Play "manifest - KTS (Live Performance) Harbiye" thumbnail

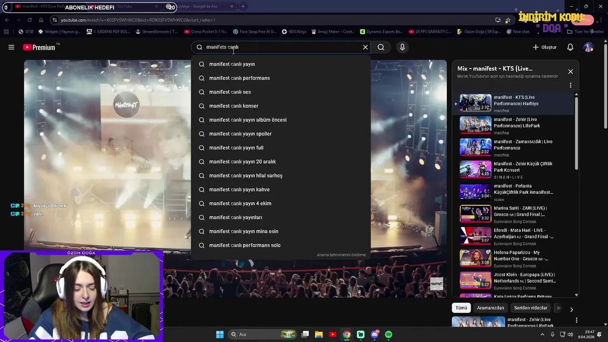point(475,103)
